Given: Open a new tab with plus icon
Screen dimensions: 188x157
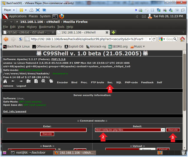Looking at the screenshot, I should 113,32.
